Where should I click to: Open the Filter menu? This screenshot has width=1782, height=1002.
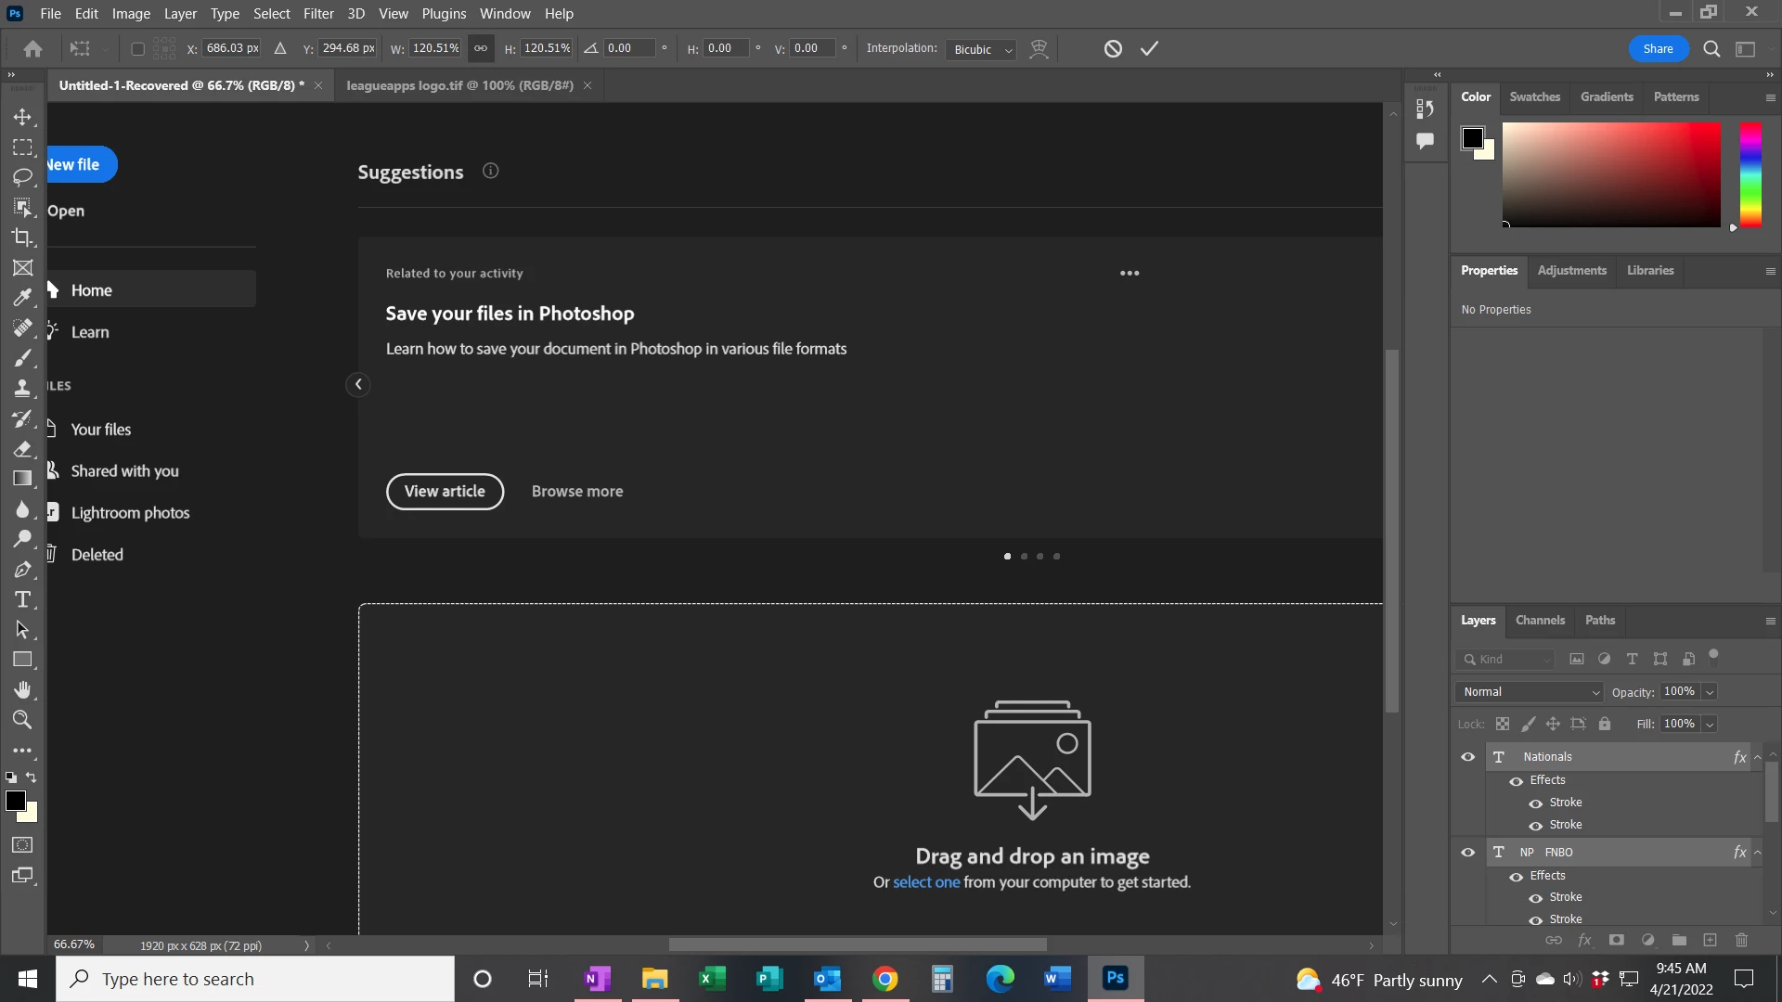point(318,14)
